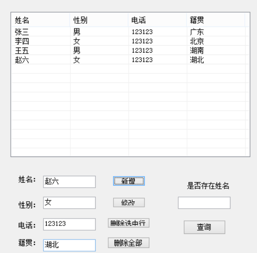Select the 赵六 row in the list
Screen dimensions: 257x253
(130, 60)
